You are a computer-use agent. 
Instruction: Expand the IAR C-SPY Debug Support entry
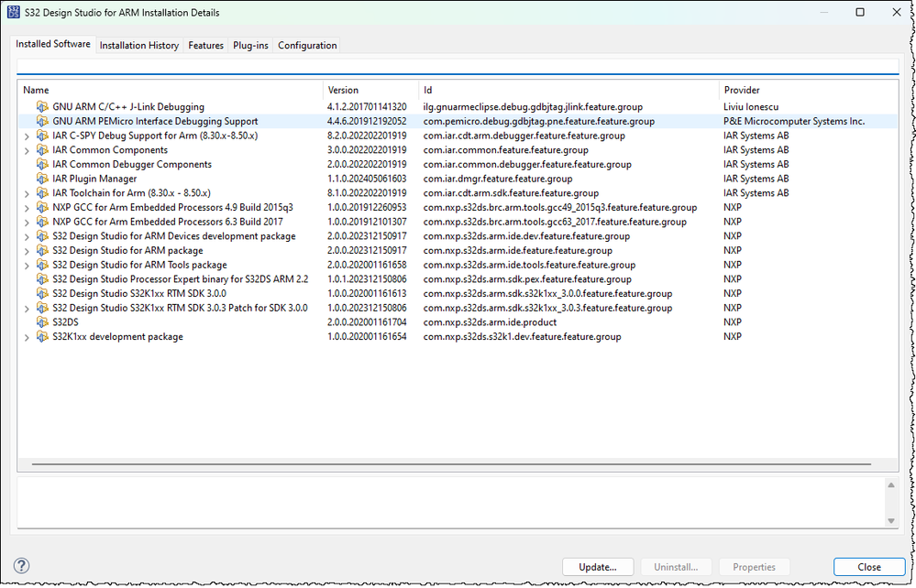pos(28,135)
